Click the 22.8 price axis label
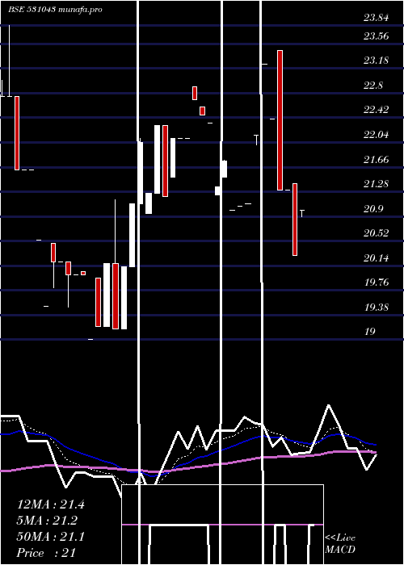Screen dimensions: 404x565 (373, 86)
